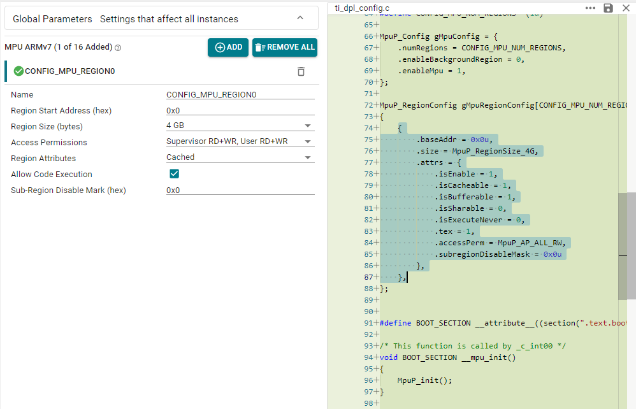This screenshot has height=409, width=636.
Task: Click the REMOVE ALL button
Action: click(284, 47)
